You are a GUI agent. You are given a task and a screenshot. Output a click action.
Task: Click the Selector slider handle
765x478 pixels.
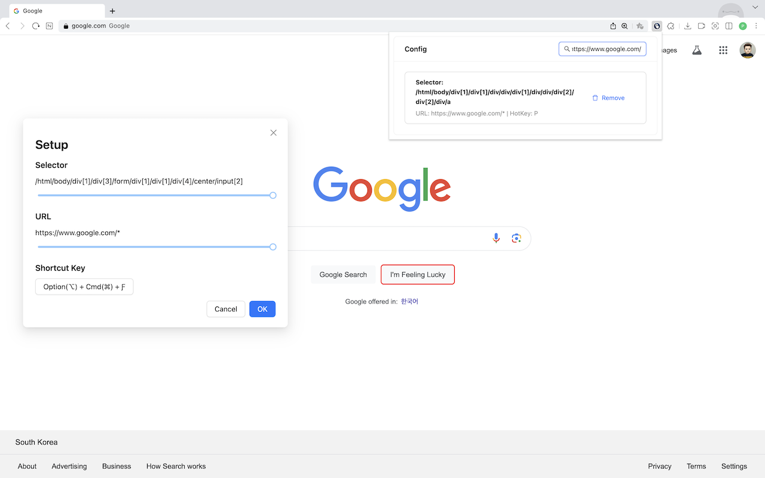click(x=273, y=195)
